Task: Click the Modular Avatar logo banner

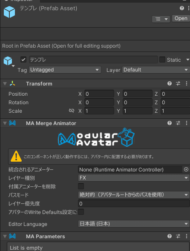Action: tap(96, 137)
